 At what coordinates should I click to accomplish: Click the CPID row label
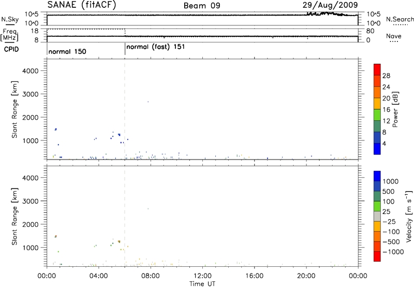pyautogui.click(x=11, y=49)
